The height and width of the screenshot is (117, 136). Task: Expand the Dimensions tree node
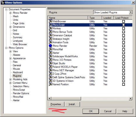click(11, 27)
